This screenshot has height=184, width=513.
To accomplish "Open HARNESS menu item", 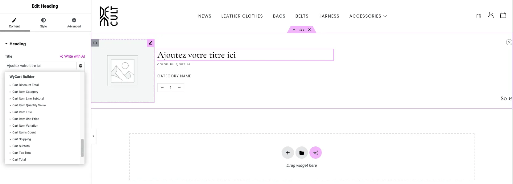I will pyautogui.click(x=329, y=16).
